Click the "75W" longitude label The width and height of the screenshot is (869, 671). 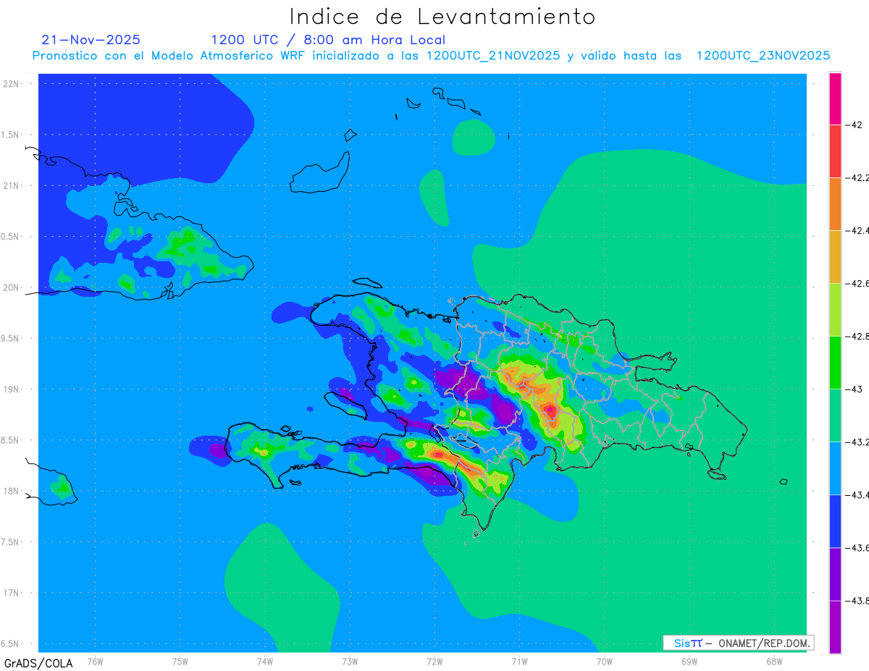[x=180, y=661]
